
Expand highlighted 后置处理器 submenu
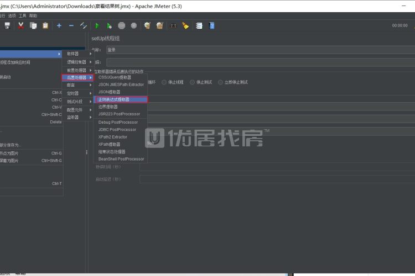coord(78,77)
